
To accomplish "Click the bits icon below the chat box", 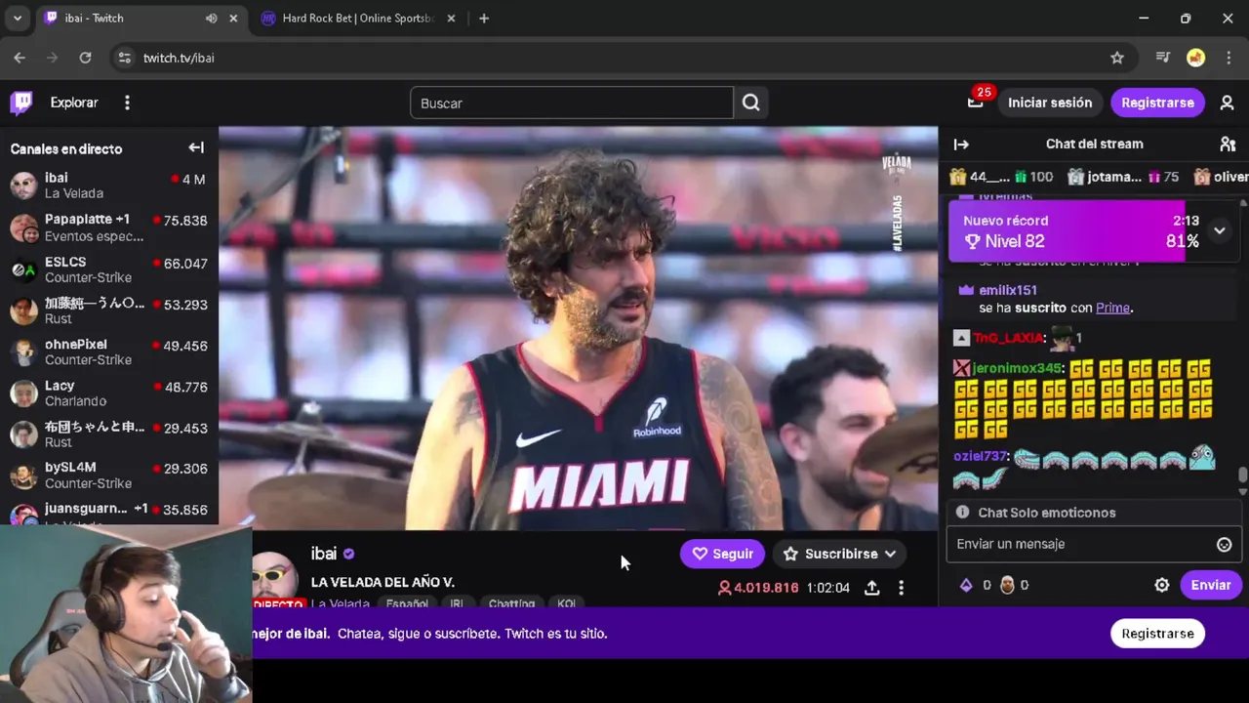I will [966, 585].
